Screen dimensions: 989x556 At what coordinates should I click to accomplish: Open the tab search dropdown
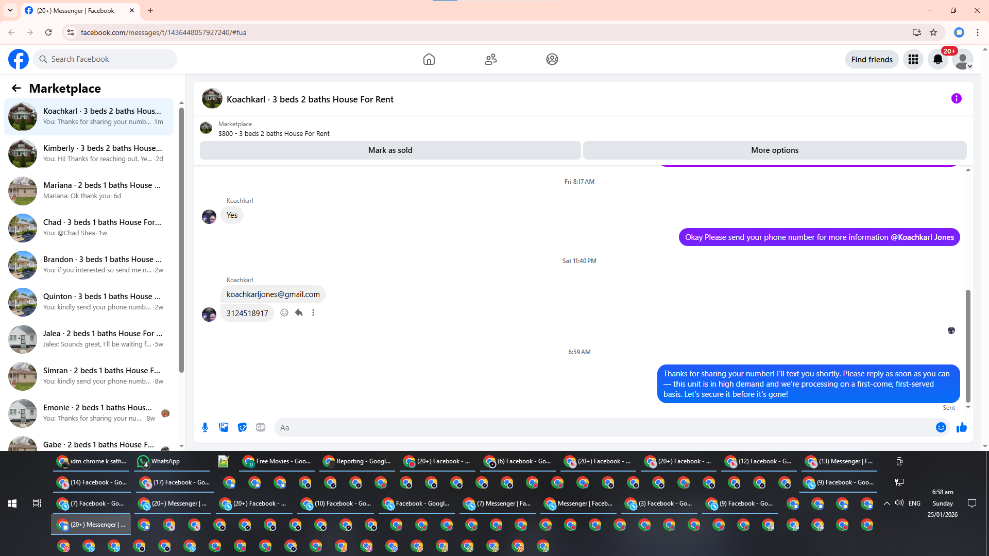point(10,10)
